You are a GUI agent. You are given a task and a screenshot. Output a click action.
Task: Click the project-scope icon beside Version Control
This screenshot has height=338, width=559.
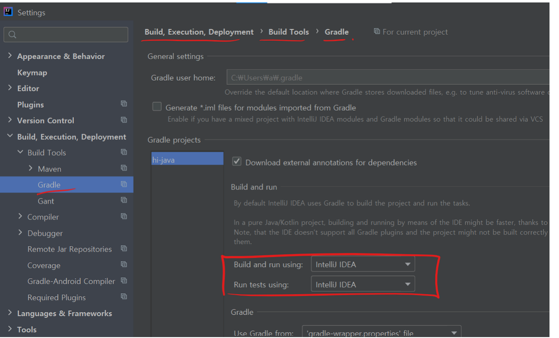pos(124,120)
